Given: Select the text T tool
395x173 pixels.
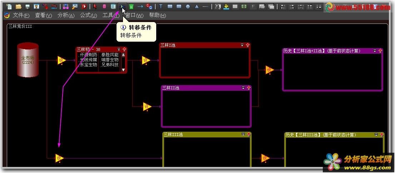Looking at the screenshot, I should click(161, 6).
